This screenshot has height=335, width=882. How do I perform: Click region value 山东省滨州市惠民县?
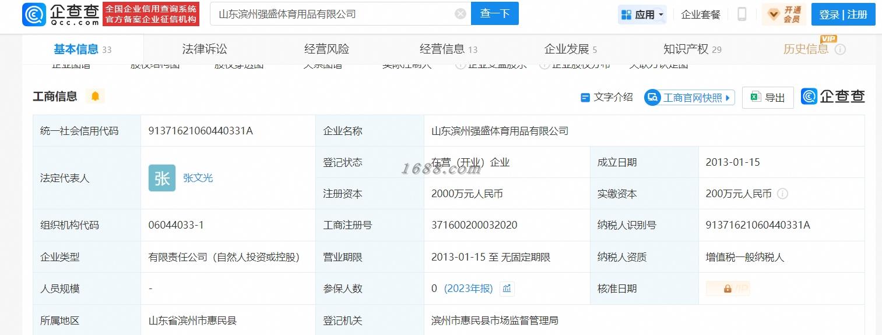tap(192, 320)
